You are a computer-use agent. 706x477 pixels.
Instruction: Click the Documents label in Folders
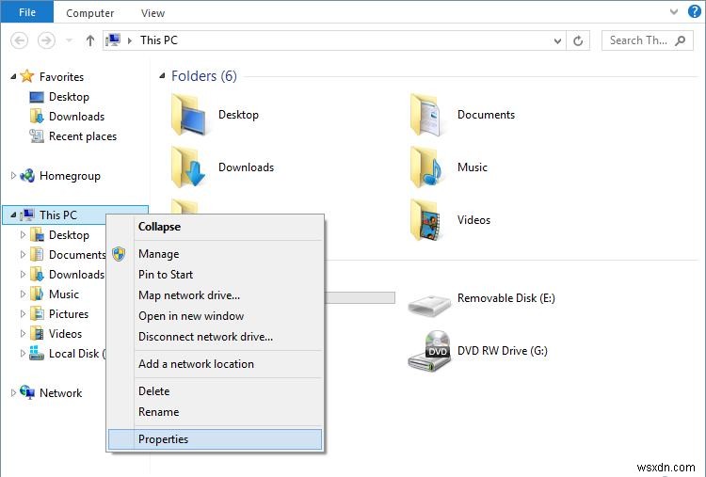coord(486,115)
